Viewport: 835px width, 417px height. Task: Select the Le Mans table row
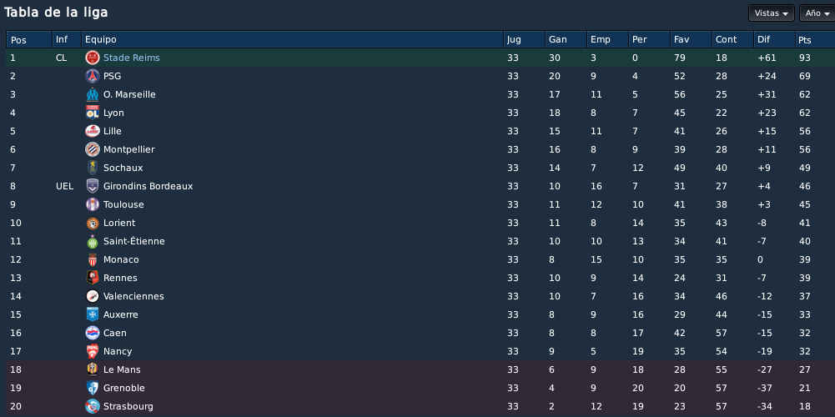[x=420, y=369]
